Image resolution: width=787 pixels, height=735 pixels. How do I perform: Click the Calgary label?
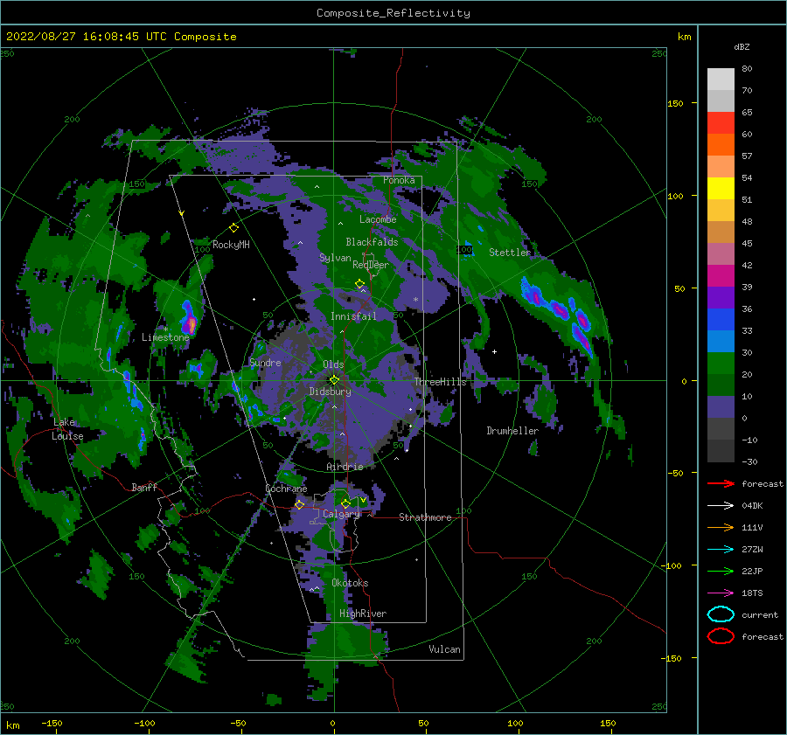pos(341,514)
